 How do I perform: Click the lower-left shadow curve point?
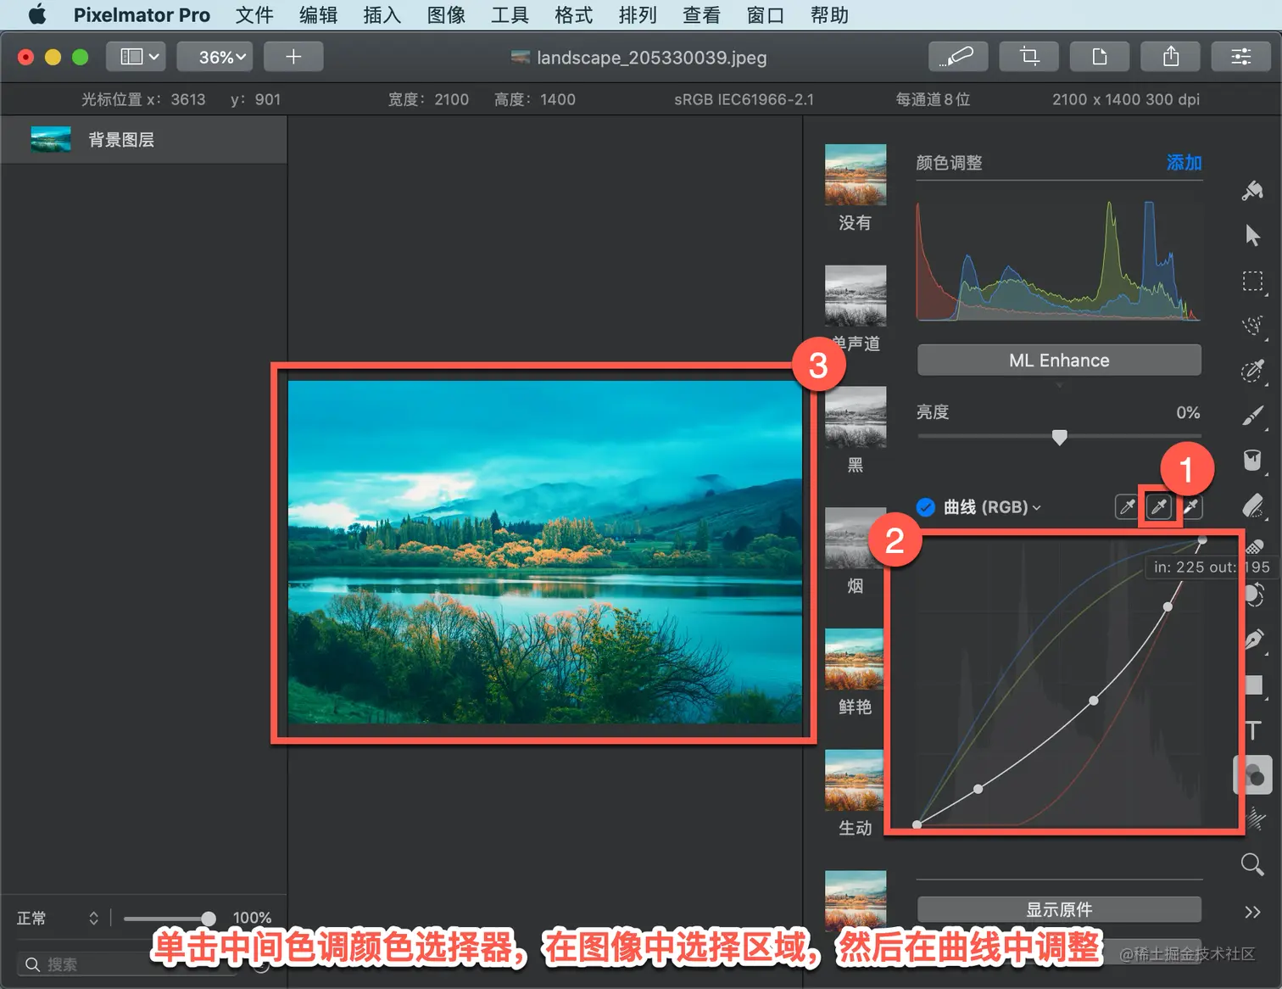(x=978, y=789)
